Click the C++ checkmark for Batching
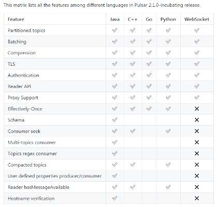This screenshot has height=207, width=218. tap(133, 41)
